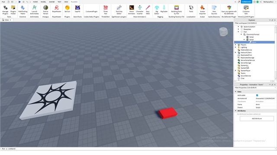Select the sun decal part in viewport

[x=48, y=100]
